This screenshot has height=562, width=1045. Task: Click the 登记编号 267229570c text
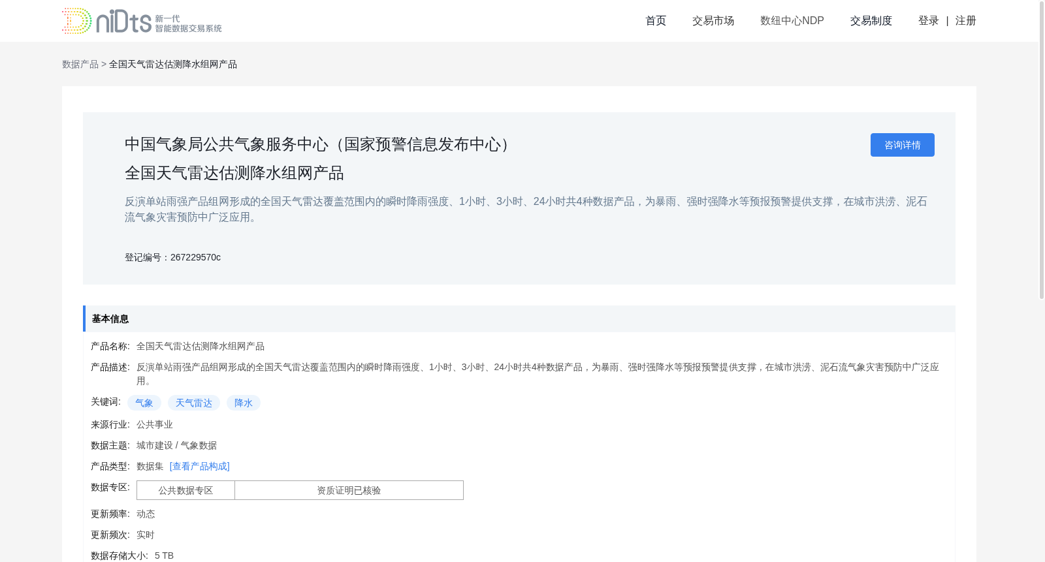(172, 257)
